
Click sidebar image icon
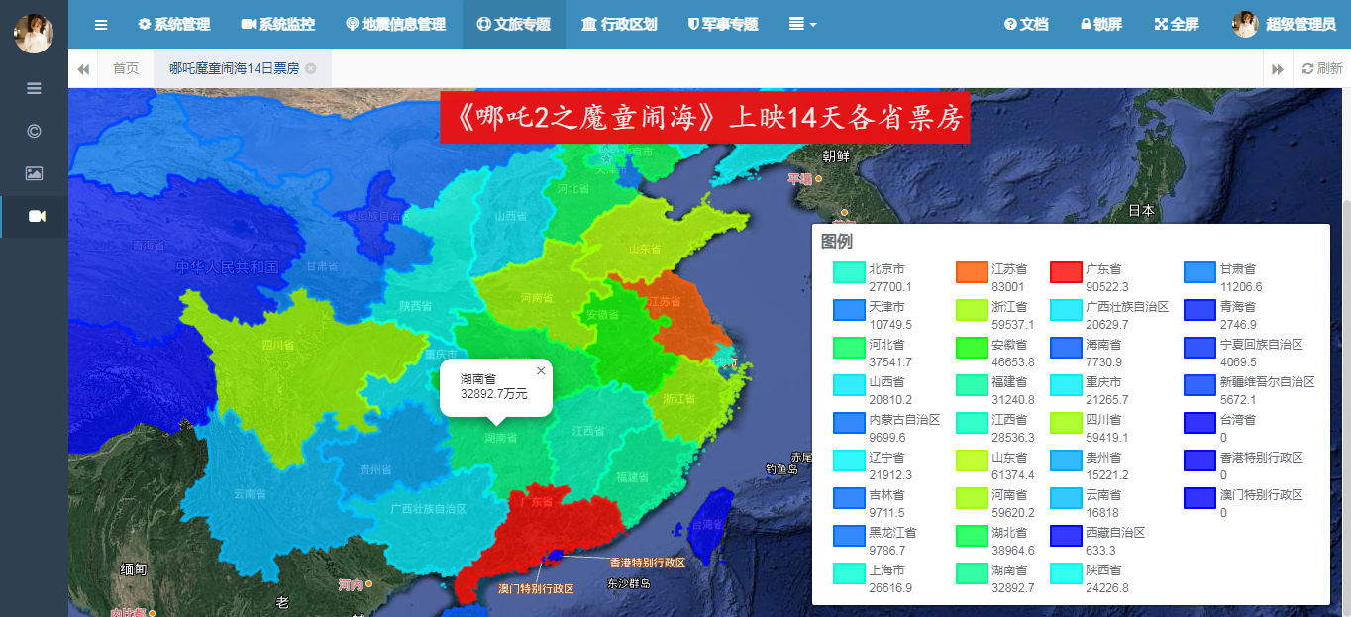click(34, 173)
